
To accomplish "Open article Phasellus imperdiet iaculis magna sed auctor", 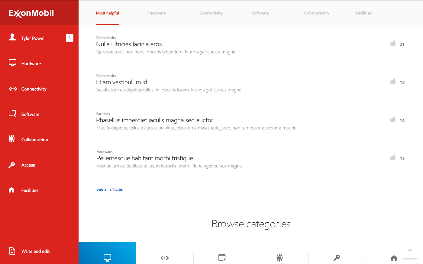I will click(x=155, y=120).
